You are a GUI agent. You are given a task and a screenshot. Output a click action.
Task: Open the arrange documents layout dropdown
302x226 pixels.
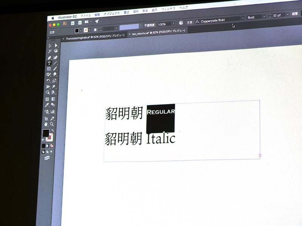coord(91,22)
